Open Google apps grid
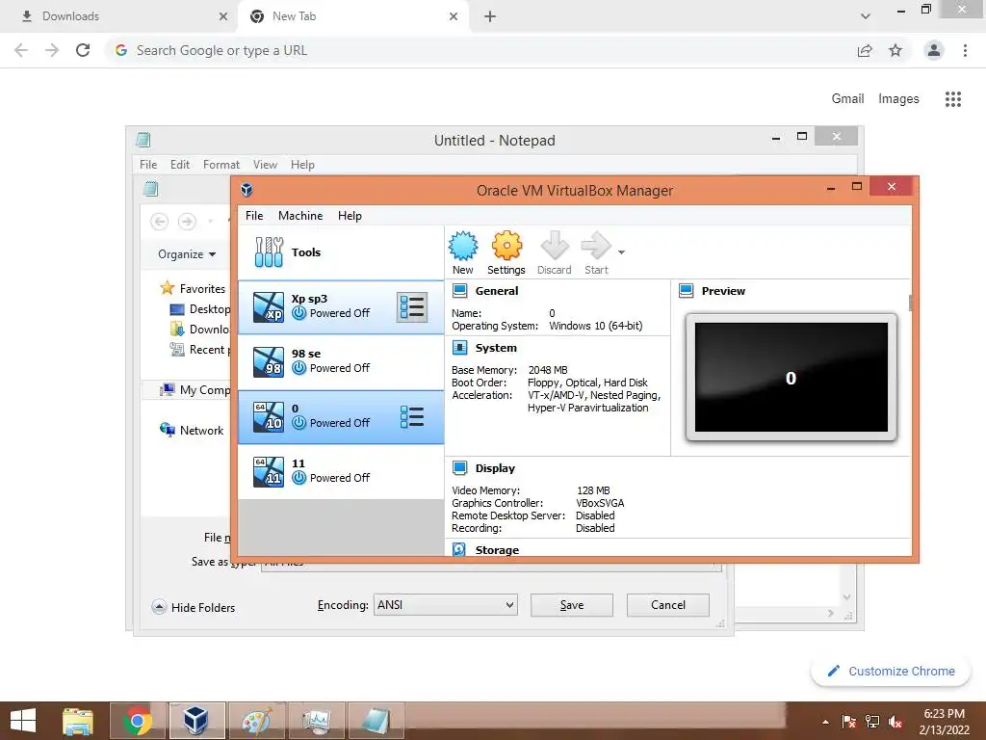986x740 pixels. (952, 99)
